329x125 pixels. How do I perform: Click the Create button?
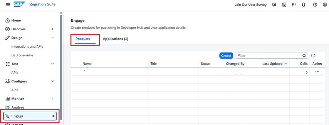click(226, 56)
